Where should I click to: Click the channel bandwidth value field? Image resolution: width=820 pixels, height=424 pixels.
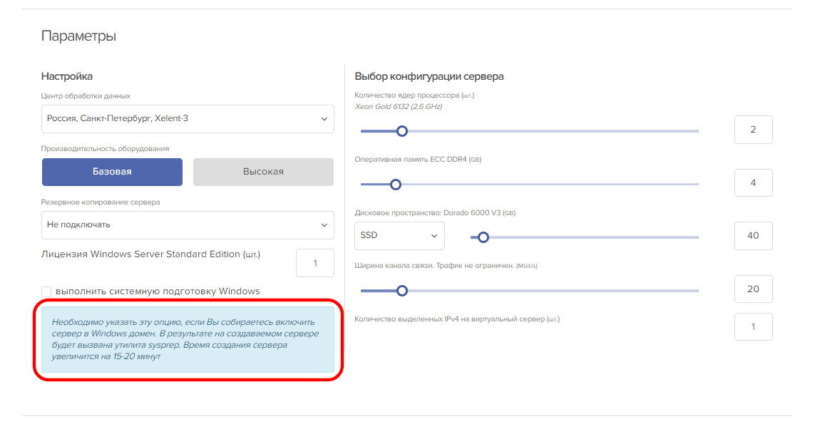tap(753, 289)
